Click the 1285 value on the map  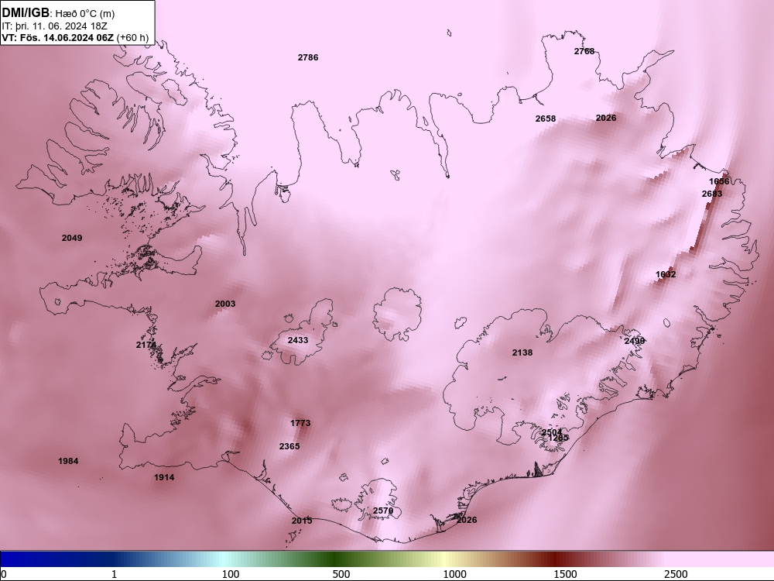coord(558,438)
